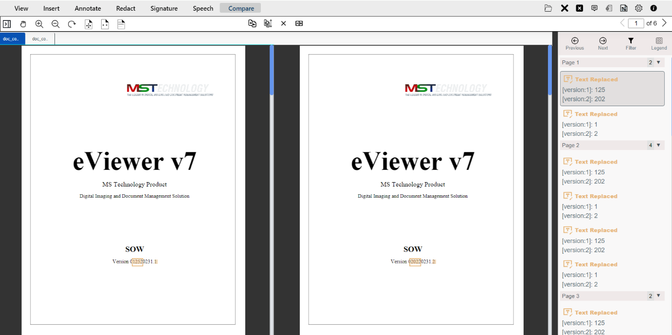Open settings via the gear icon
Image resolution: width=672 pixels, height=335 pixels.
pos(639,8)
